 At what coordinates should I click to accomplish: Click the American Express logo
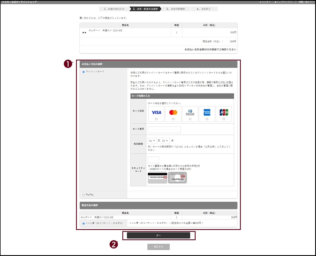pos(207,112)
